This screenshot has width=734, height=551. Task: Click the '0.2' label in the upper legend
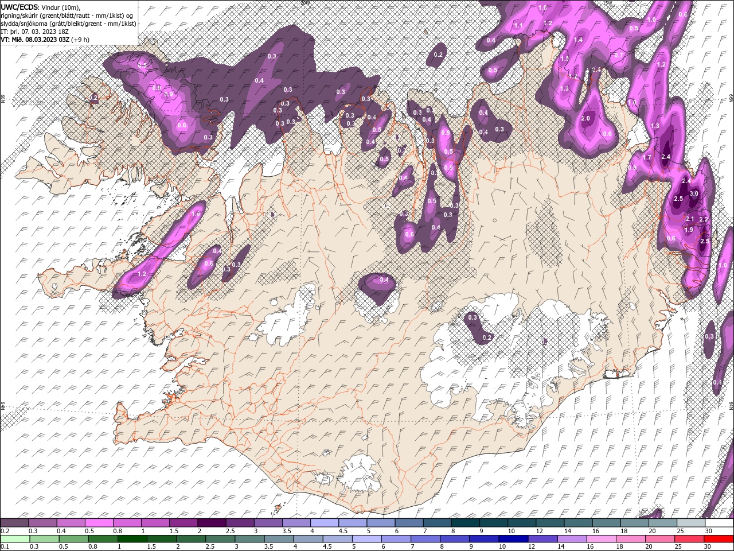(x=5, y=531)
